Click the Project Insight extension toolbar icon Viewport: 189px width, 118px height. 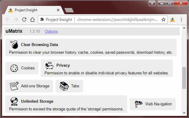point(172,20)
